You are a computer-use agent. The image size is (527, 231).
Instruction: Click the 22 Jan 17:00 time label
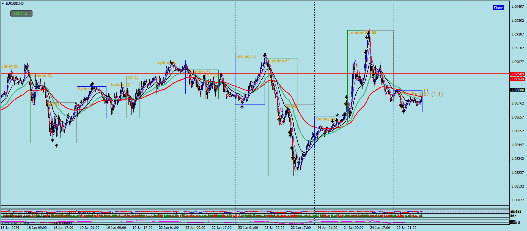point(221,228)
